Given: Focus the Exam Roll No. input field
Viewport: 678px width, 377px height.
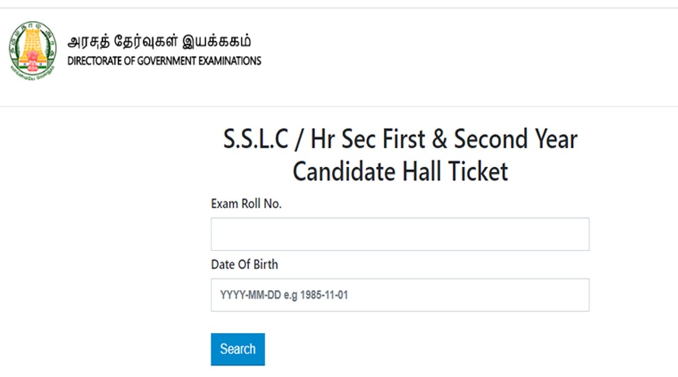Looking at the screenshot, I should (x=400, y=234).
